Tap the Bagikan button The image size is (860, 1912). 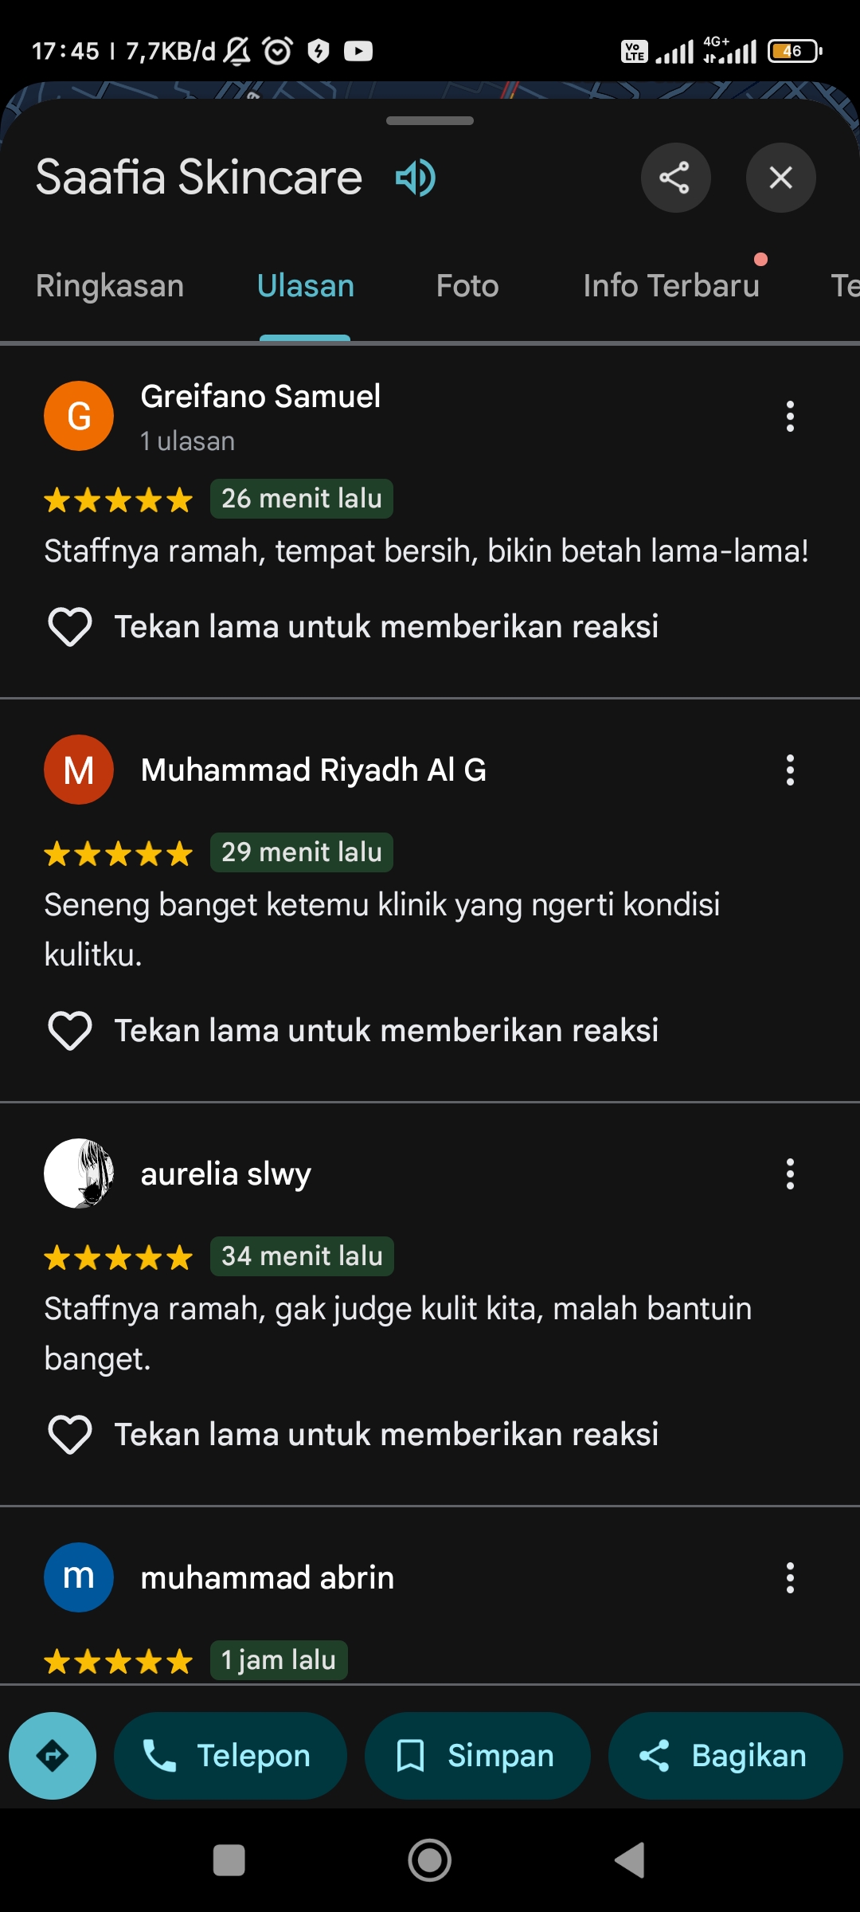coord(725,1756)
